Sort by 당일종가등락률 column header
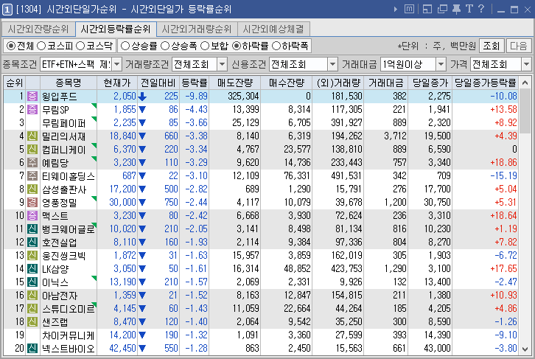The image size is (535, 359). pos(485,83)
